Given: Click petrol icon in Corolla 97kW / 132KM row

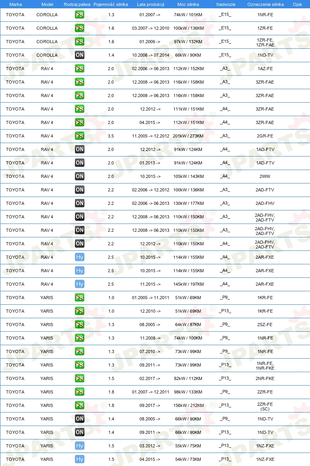Looking at the screenshot, I should click(79, 42).
